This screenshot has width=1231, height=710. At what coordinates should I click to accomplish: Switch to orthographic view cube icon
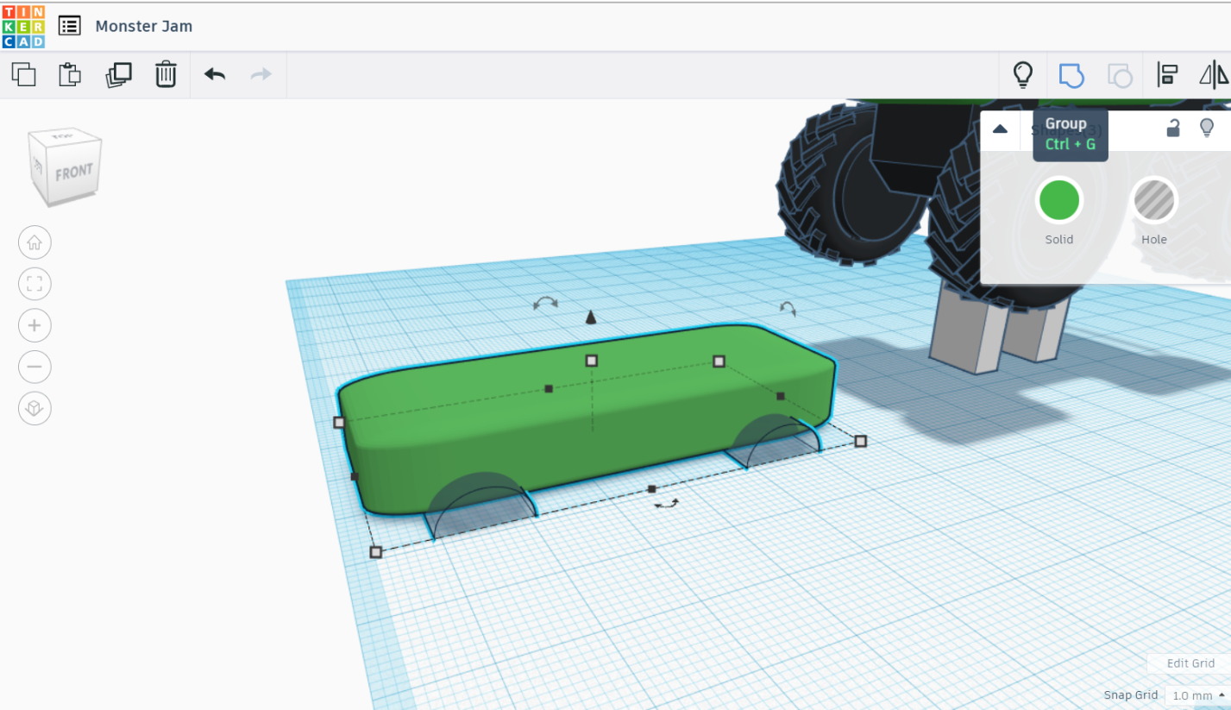(35, 408)
